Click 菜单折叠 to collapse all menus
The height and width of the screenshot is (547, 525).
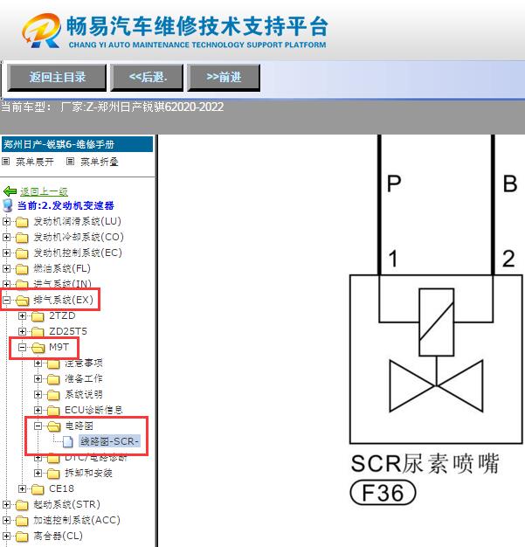tap(100, 162)
